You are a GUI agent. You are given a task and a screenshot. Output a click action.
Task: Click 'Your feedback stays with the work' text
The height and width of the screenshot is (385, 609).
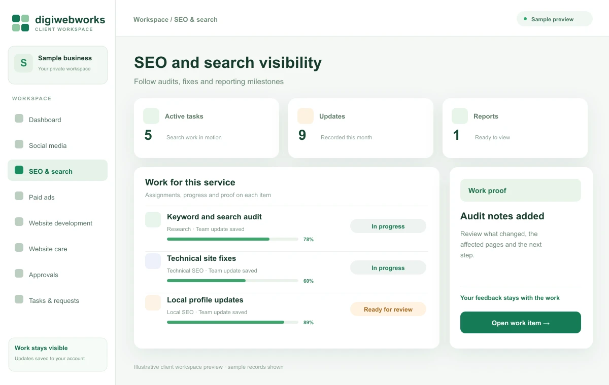pos(510,298)
